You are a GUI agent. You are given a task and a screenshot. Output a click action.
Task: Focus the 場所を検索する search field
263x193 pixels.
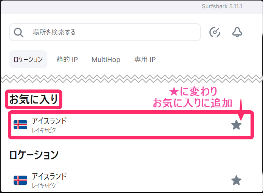coord(105,32)
